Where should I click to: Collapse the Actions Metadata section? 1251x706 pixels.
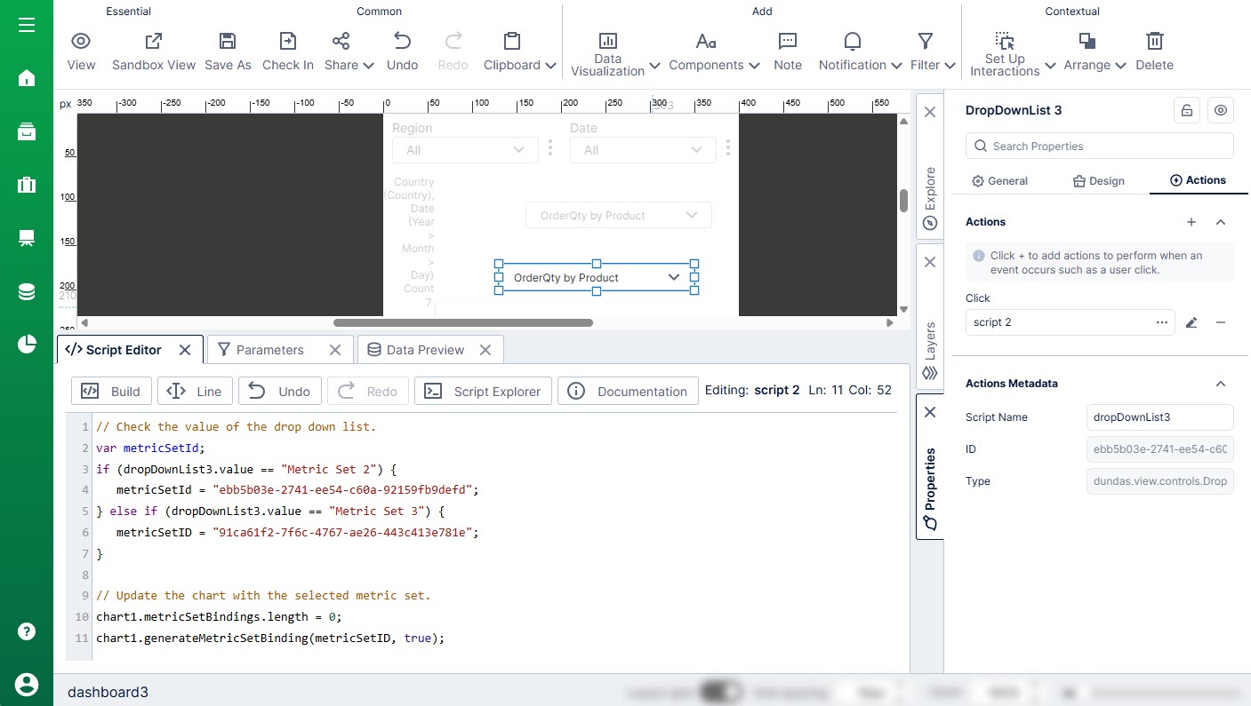[1220, 384]
